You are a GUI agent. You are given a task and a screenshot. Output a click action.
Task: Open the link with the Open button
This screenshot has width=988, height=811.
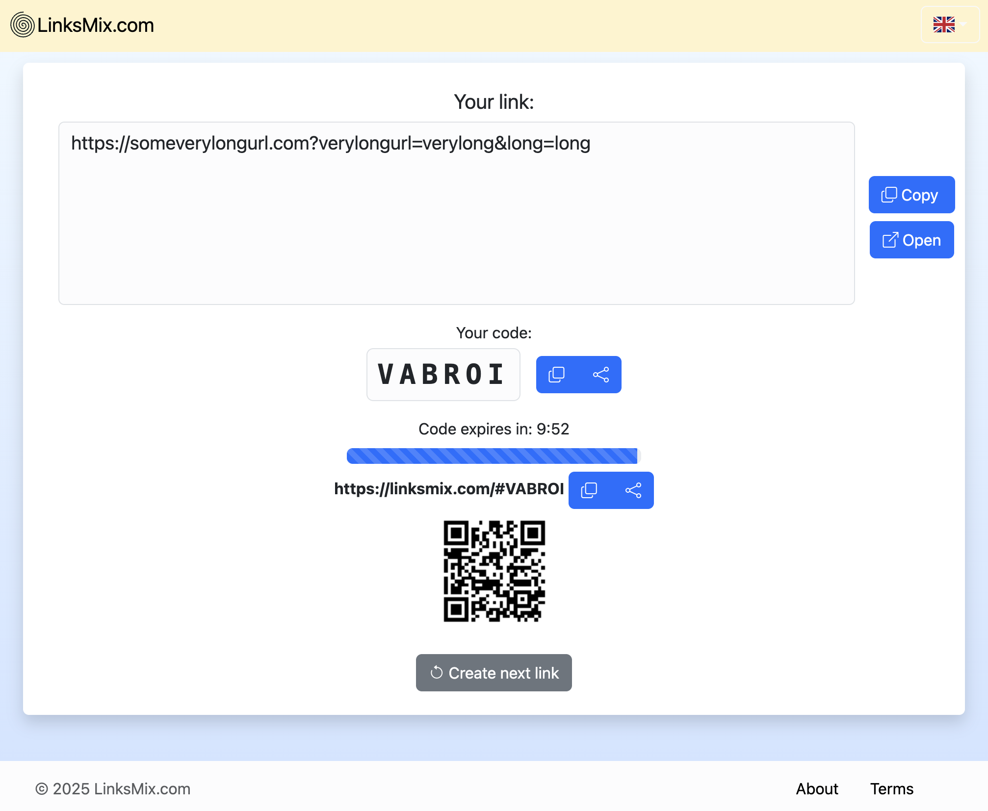[x=911, y=240]
